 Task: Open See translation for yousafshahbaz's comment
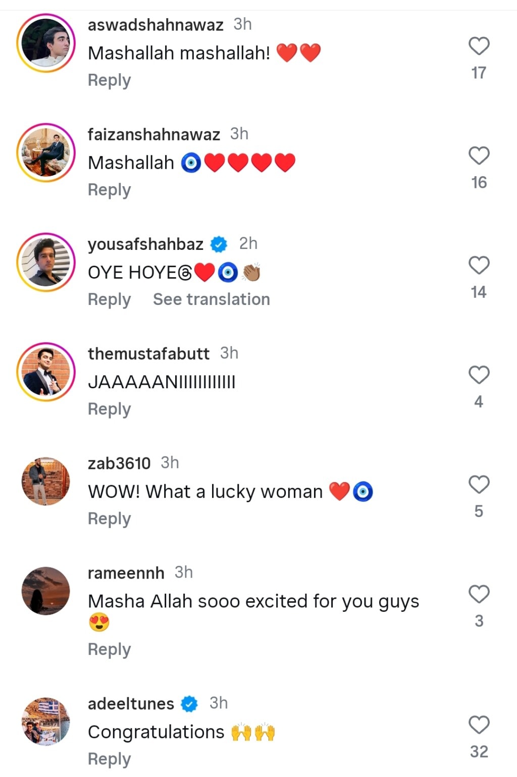point(211,299)
